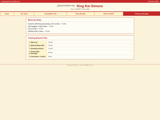This screenshot has height=120, width=160.
Task: Click the 3. Shooting practice cell
Action: pos(37,49)
